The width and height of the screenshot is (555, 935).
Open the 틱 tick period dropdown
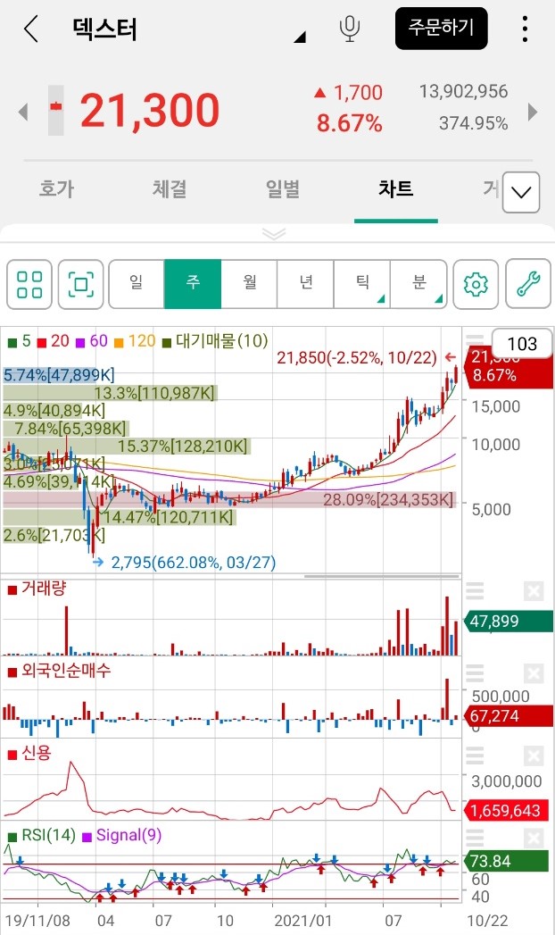point(362,284)
